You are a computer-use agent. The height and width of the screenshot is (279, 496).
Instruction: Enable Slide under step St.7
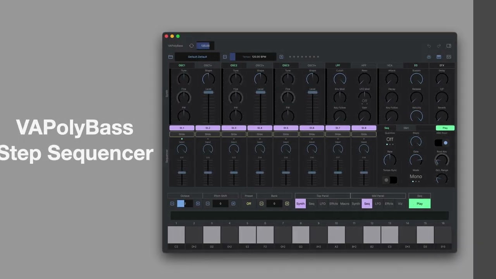tap(338, 134)
